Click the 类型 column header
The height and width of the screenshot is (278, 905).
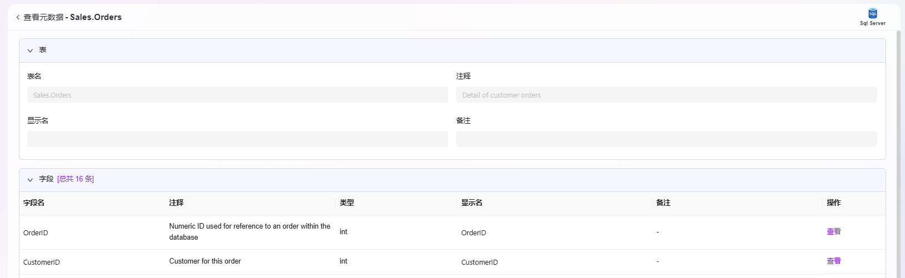[347, 203]
